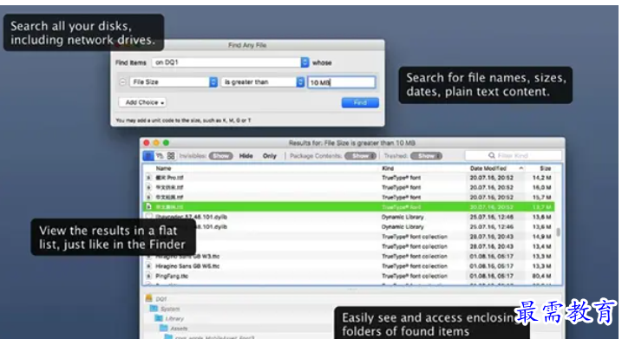Sort results by Size column header
The height and width of the screenshot is (339, 622).
[x=546, y=168]
